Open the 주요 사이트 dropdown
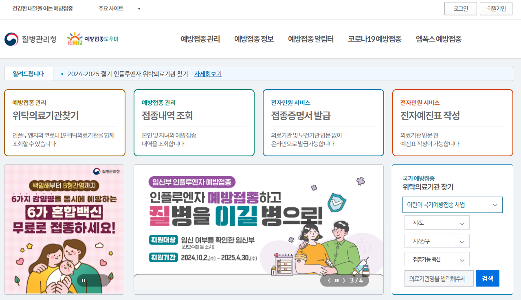The width and height of the screenshot is (521, 300). (x=119, y=9)
